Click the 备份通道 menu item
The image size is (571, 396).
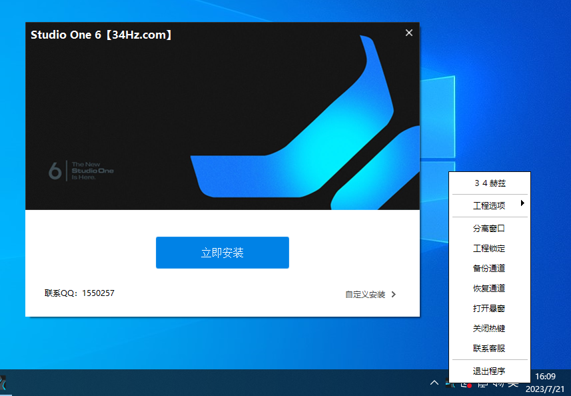(490, 269)
